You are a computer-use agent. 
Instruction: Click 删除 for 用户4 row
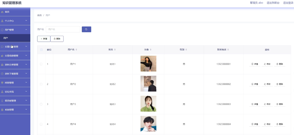tap(279, 124)
